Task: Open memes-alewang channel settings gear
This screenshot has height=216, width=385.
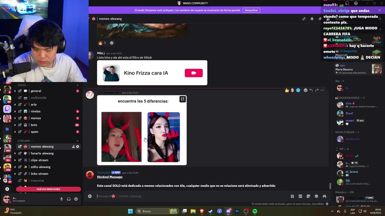Action: point(78,147)
